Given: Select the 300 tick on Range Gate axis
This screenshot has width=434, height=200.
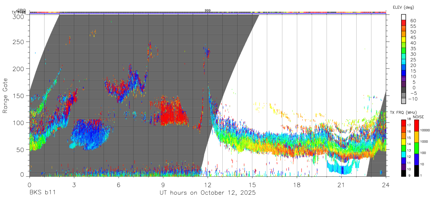Looking at the screenshot, I should tap(19, 16).
